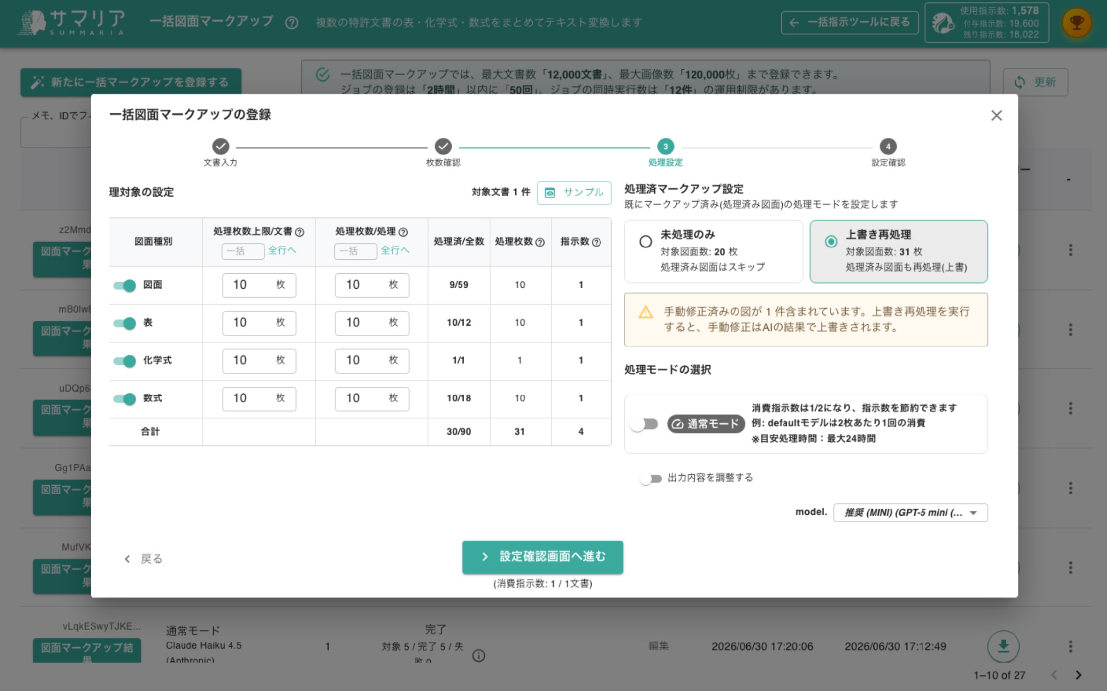Click 一括指示ツールに戻る button
Image resolution: width=1107 pixels, height=691 pixels.
coord(849,22)
